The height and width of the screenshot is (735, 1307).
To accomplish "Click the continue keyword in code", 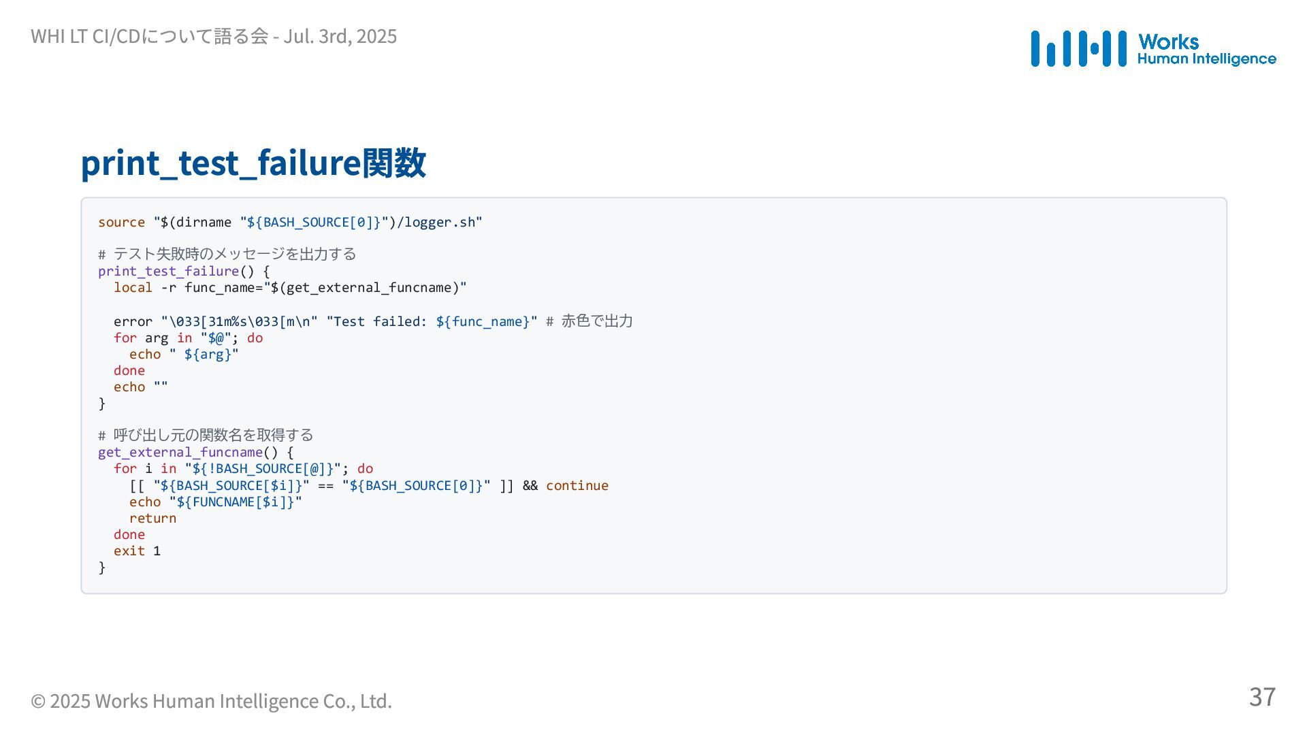I will tap(577, 485).
